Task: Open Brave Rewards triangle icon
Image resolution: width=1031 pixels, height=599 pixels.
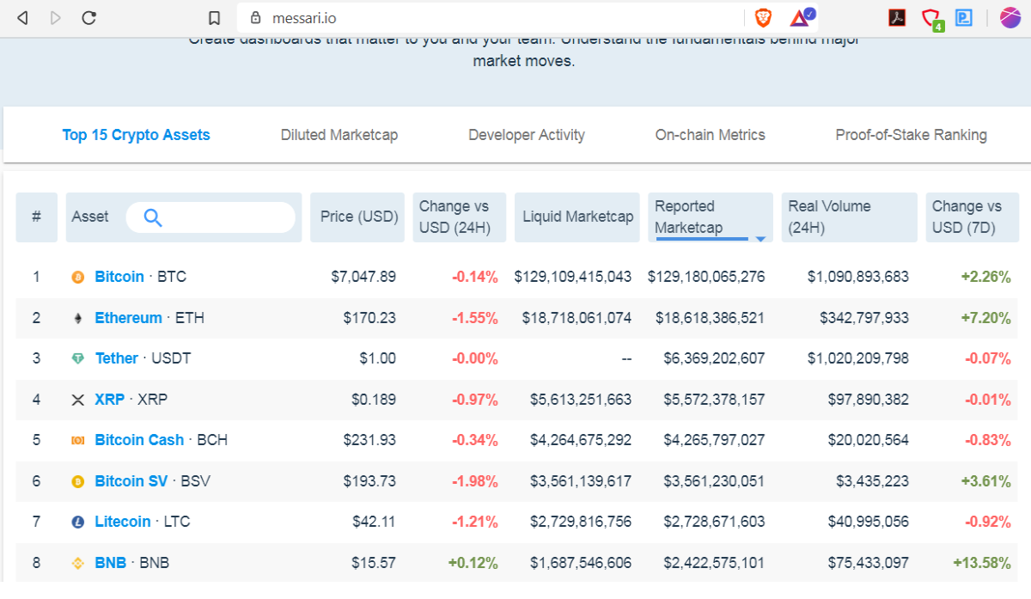Action: tap(801, 17)
